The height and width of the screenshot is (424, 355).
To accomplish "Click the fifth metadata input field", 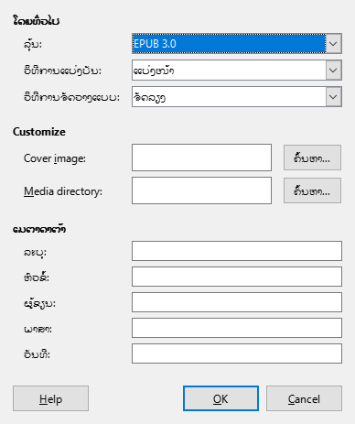I will pyautogui.click(x=237, y=353).
